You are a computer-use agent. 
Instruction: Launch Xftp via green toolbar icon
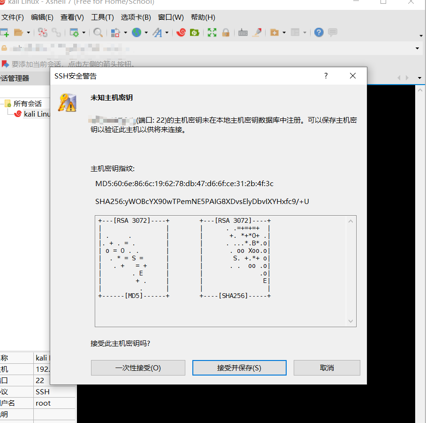click(x=194, y=32)
